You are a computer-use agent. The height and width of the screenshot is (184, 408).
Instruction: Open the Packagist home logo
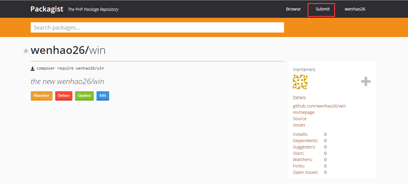[47, 9]
